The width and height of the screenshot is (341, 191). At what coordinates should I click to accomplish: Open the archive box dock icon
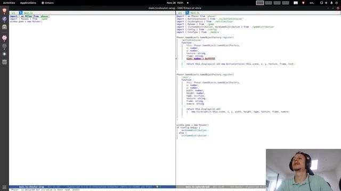click(x=4, y=27)
